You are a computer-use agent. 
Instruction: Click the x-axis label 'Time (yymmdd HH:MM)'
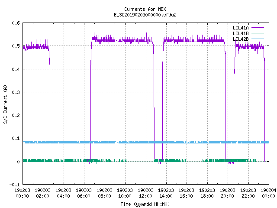point(145,204)
